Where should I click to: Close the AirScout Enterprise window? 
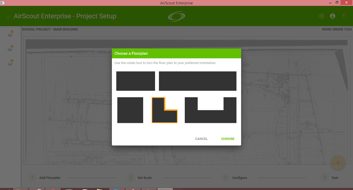click(347, 2)
